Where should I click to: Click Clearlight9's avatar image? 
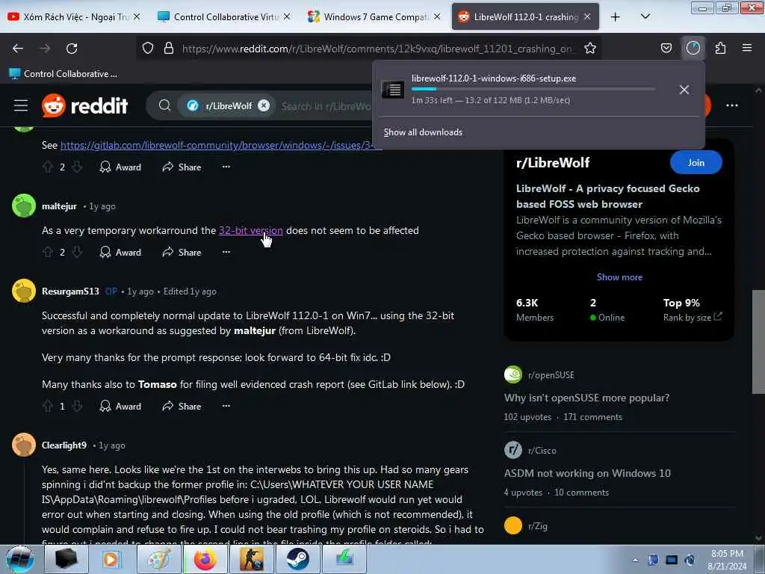pyautogui.click(x=24, y=445)
